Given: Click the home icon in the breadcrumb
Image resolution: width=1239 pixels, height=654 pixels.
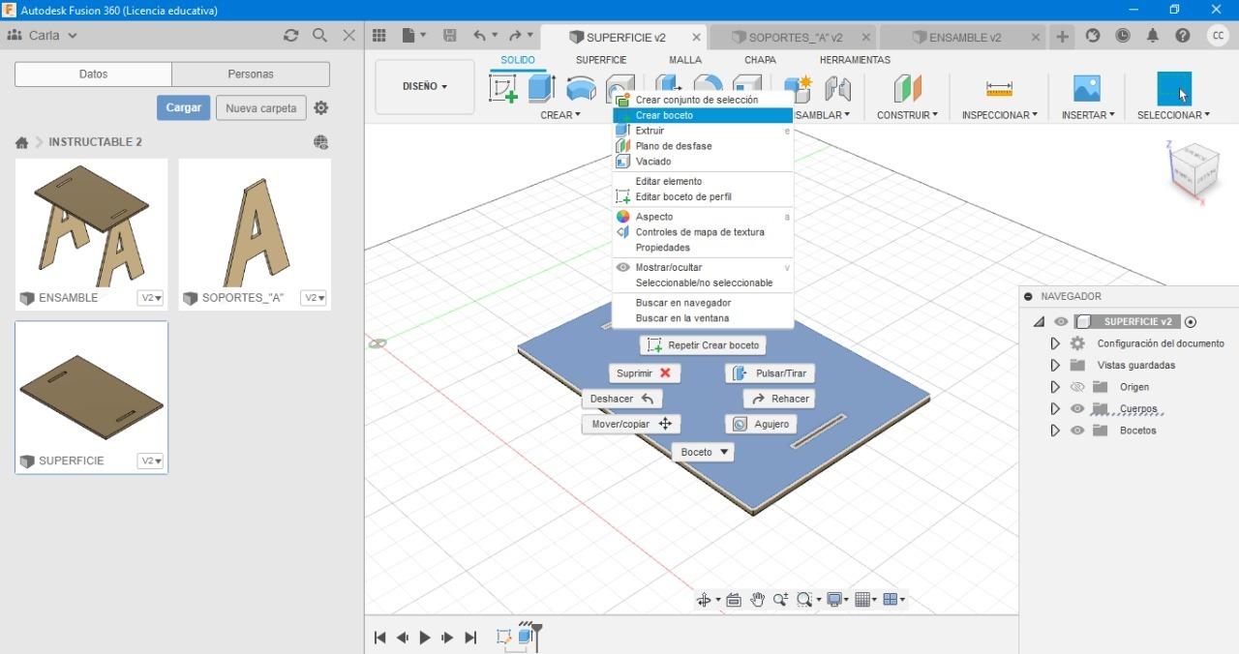Looking at the screenshot, I should (x=21, y=142).
